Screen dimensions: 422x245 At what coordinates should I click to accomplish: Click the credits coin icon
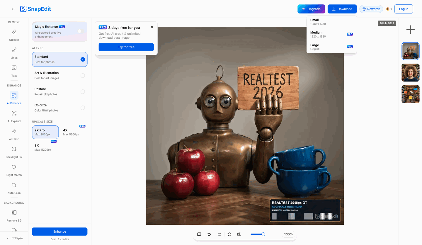(x=387, y=9)
